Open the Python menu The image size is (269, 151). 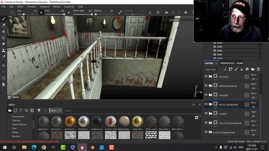tap(57, 7)
